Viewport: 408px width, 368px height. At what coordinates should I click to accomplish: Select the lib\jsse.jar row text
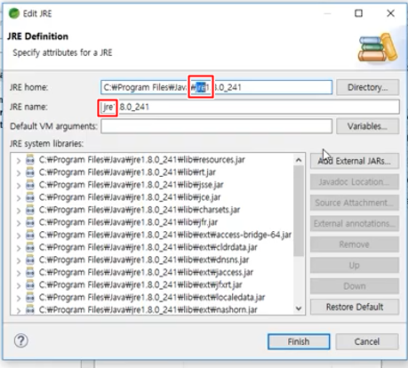[x=132, y=185]
